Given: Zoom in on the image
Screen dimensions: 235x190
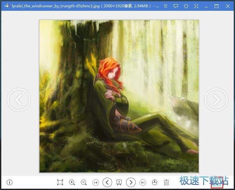Looking at the screenshot, I should (72, 182).
